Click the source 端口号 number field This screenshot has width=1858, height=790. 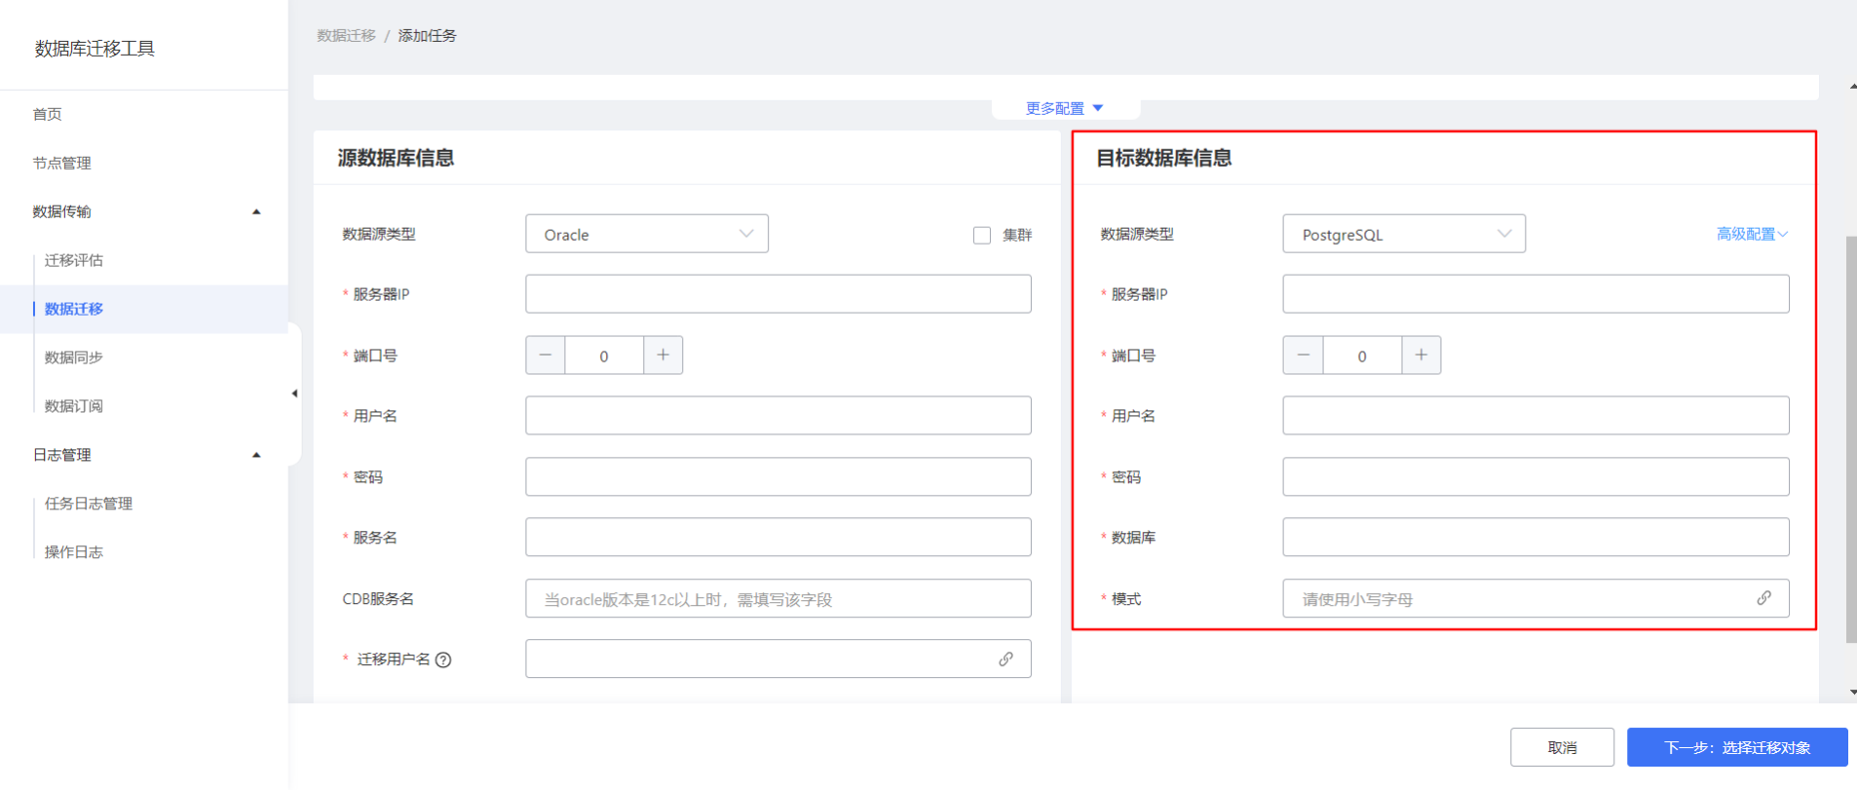click(x=604, y=356)
